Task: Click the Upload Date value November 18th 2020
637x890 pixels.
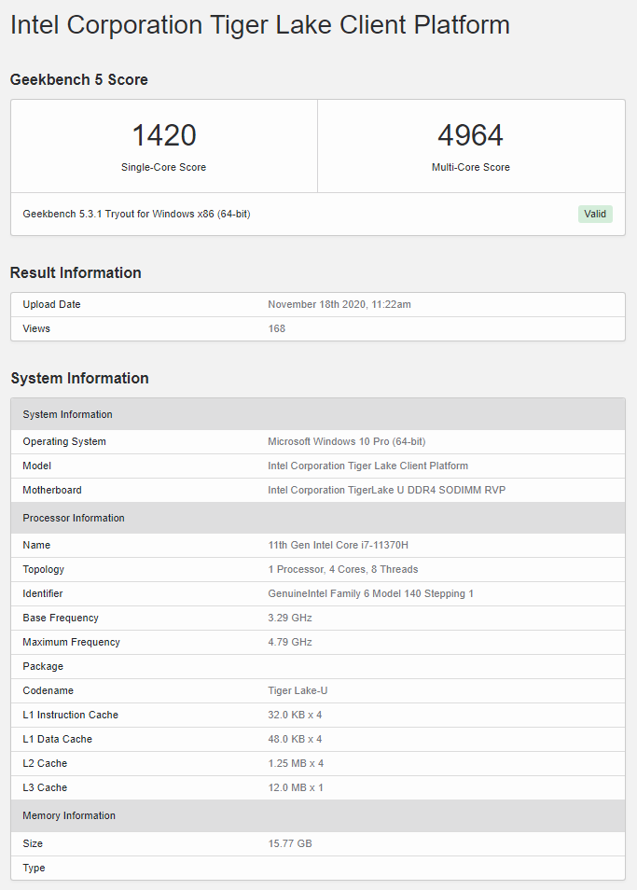Action: [x=339, y=304]
